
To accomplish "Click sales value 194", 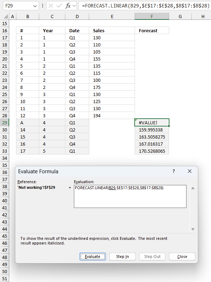I will (x=112, y=115).
